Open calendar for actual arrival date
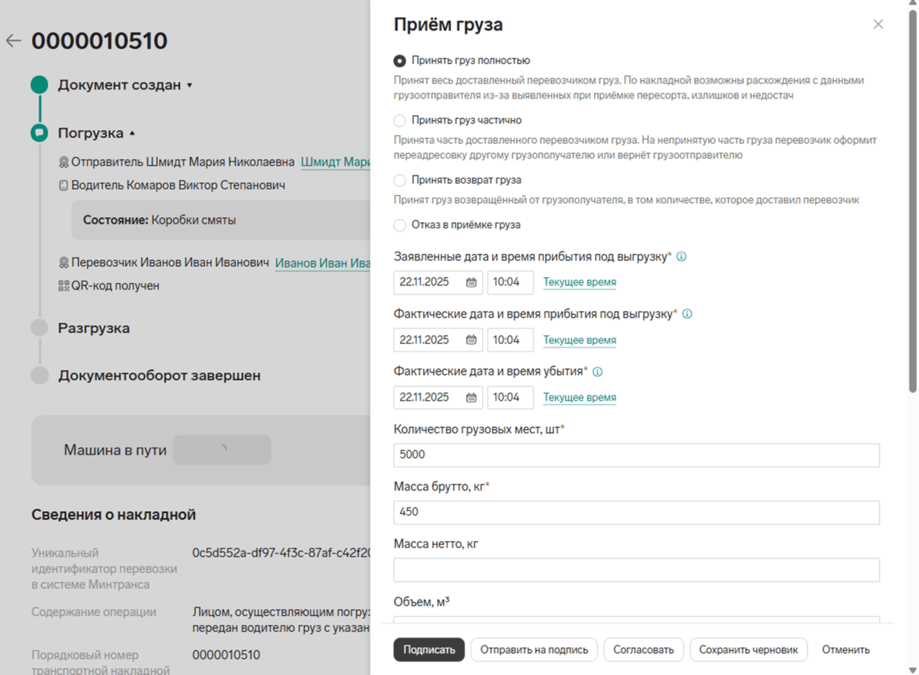This screenshot has height=675, width=919. (471, 340)
